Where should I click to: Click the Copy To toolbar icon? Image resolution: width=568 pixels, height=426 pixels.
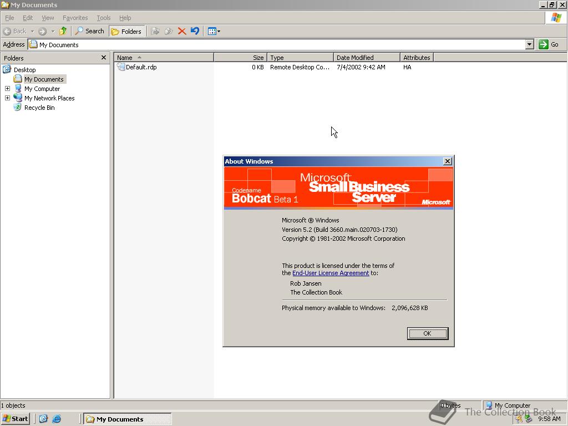pyautogui.click(x=169, y=31)
